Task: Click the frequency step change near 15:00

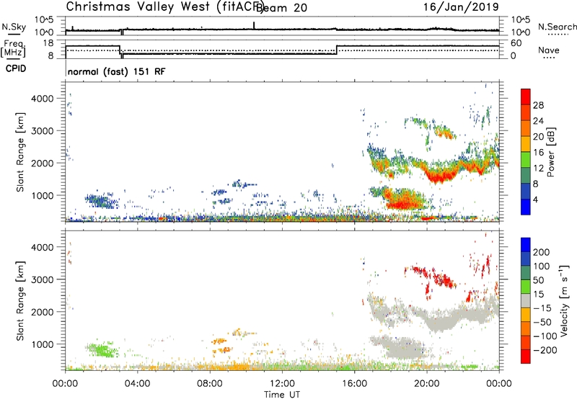Action: tap(336, 50)
